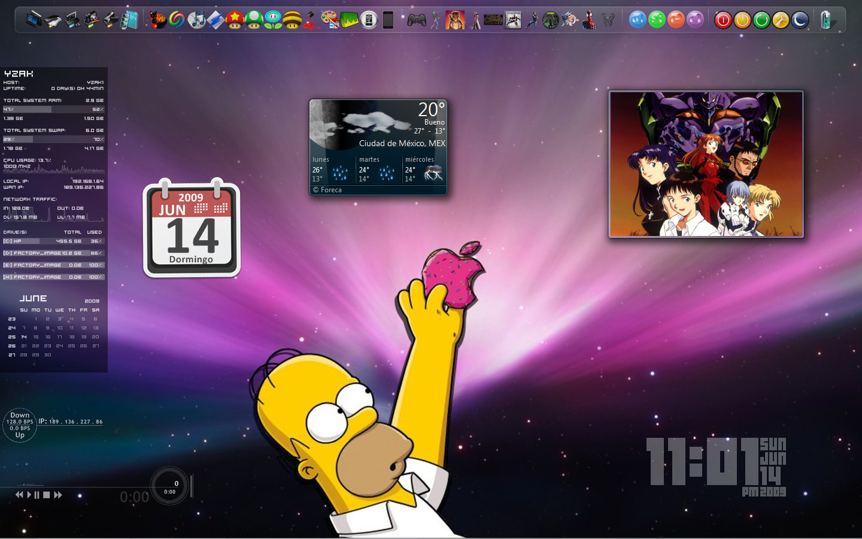This screenshot has height=539, width=862.
Task: Open the colorful swirl dock icon
Action: (177, 20)
